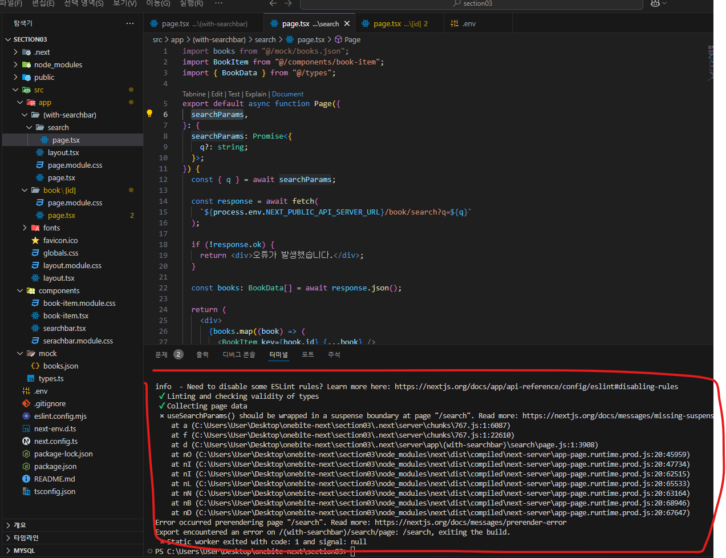Image resolution: width=726 pixels, height=558 pixels.
Task: Open the overflow menu in the menu bar
Action: pos(218,3)
